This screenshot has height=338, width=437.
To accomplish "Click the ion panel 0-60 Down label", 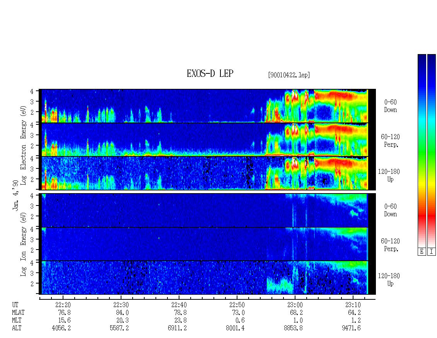I will click(391, 210).
